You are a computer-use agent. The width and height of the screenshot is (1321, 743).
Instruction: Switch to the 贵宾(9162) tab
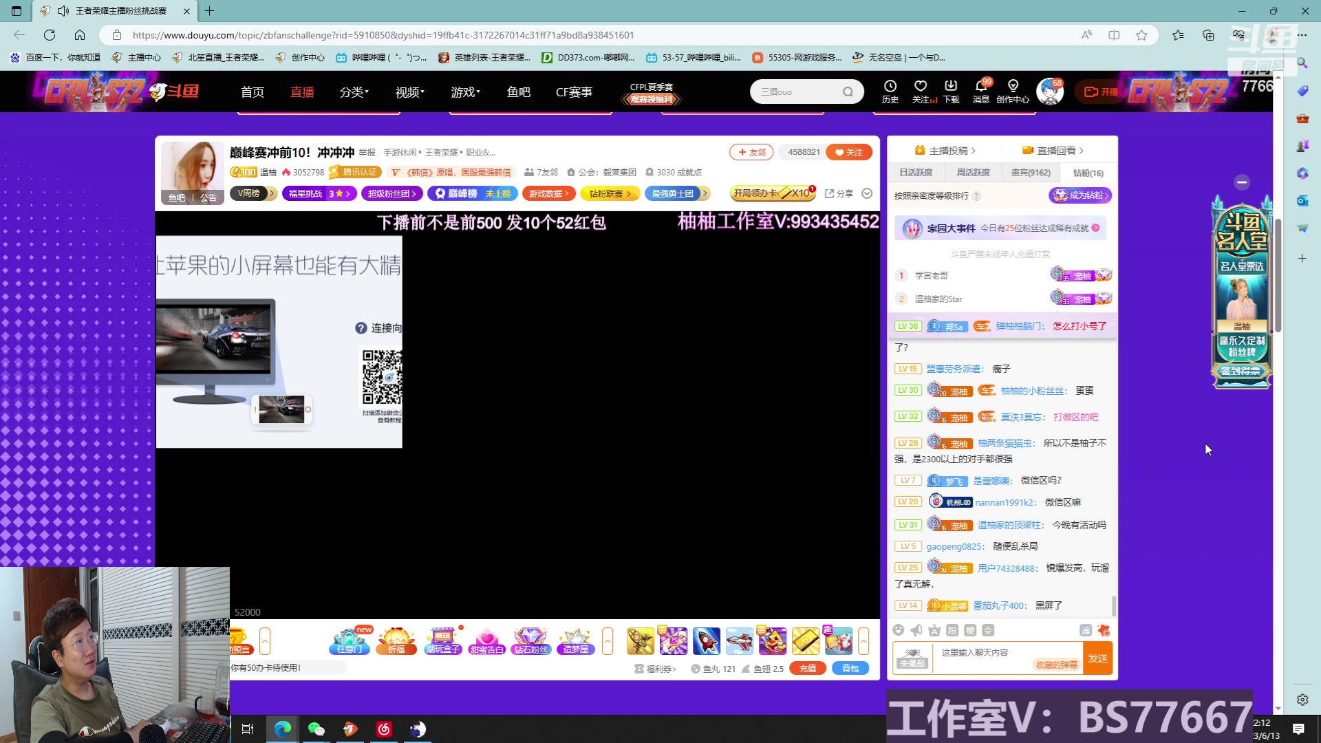point(1031,173)
